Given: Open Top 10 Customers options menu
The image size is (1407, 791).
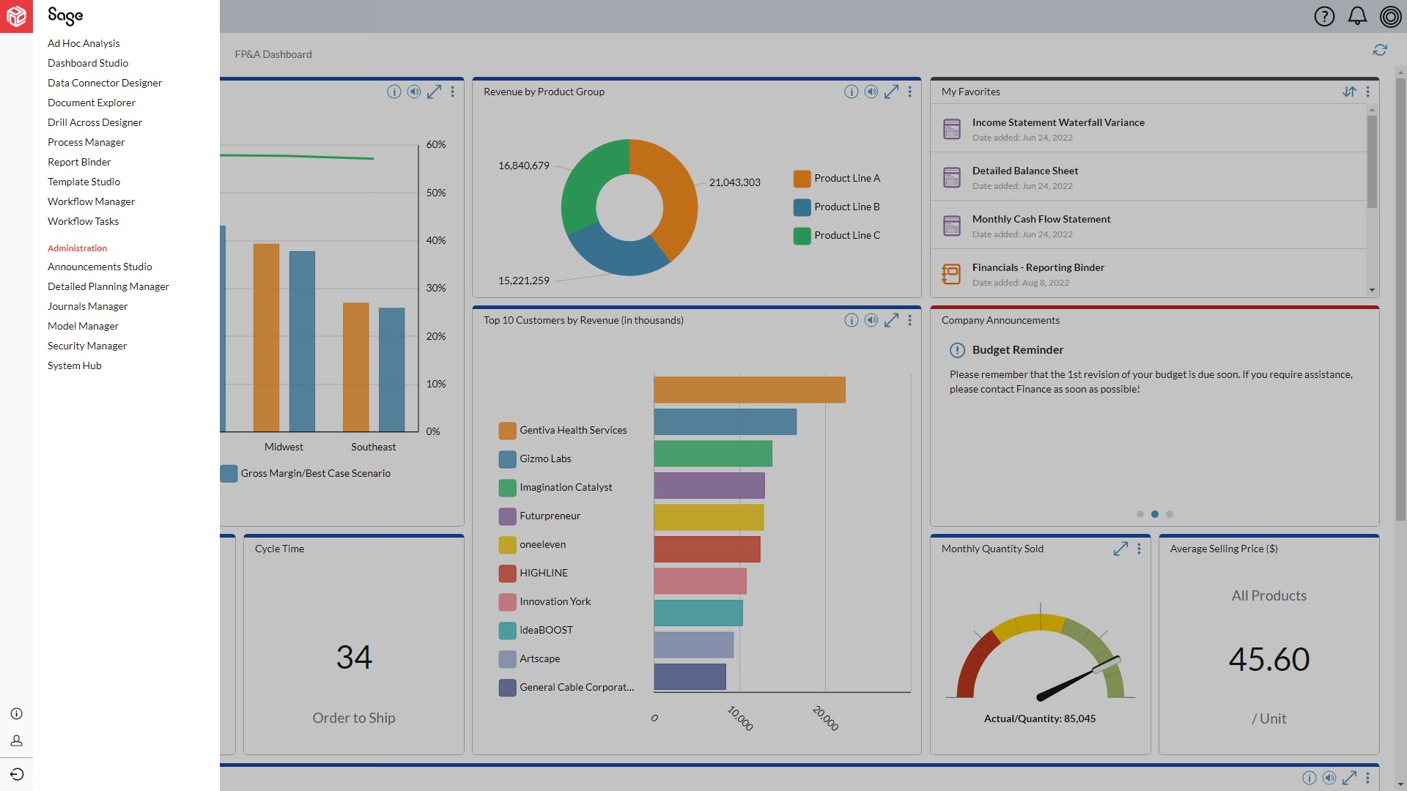Looking at the screenshot, I should point(909,320).
